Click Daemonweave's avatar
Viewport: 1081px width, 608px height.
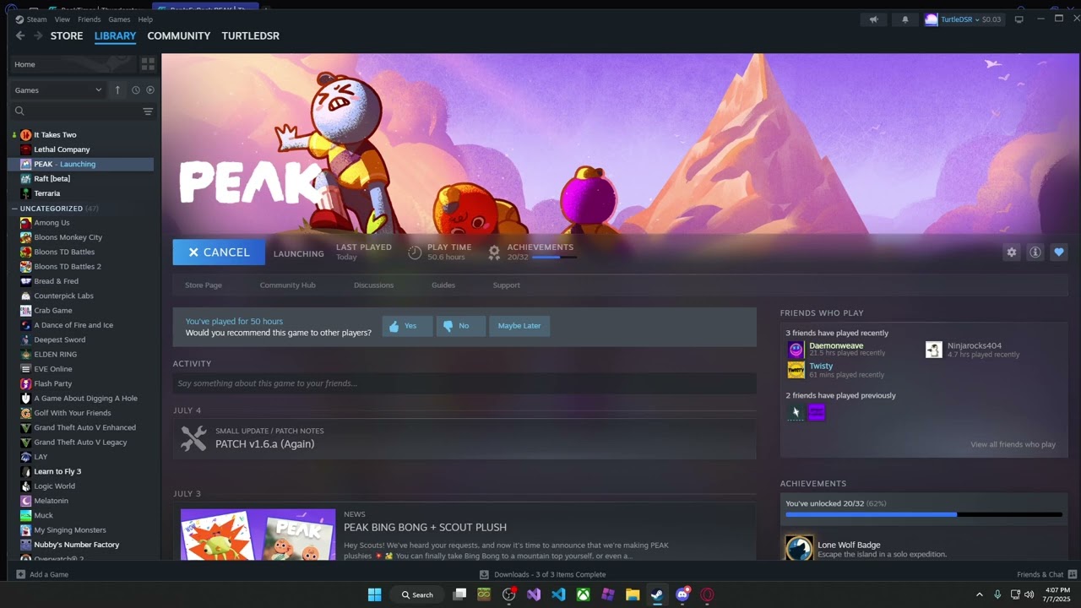796,350
